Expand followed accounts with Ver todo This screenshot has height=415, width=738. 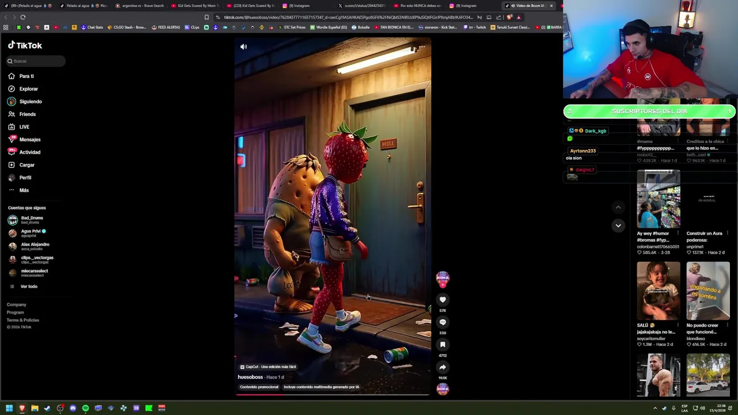(24, 286)
